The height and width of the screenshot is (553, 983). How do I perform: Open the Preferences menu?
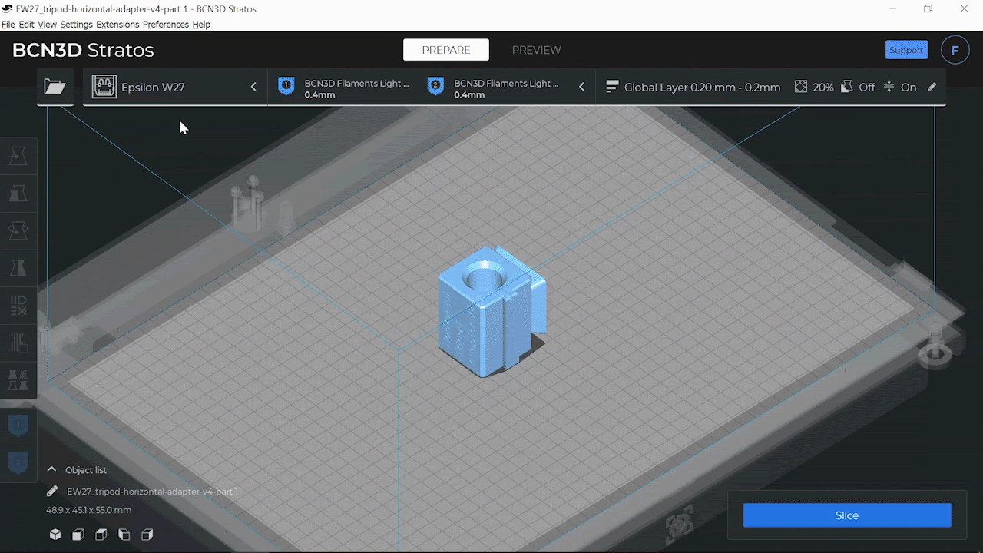tap(166, 25)
